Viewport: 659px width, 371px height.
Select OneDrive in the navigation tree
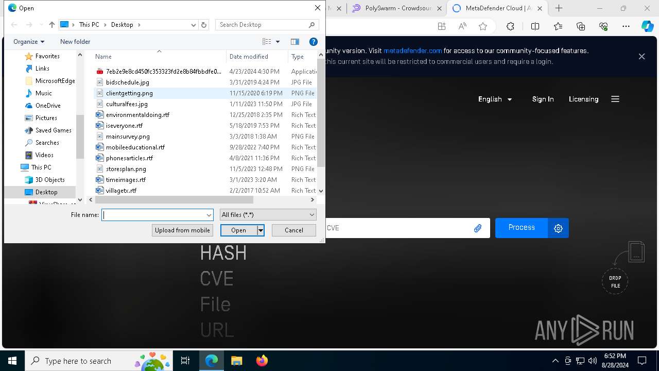48,106
